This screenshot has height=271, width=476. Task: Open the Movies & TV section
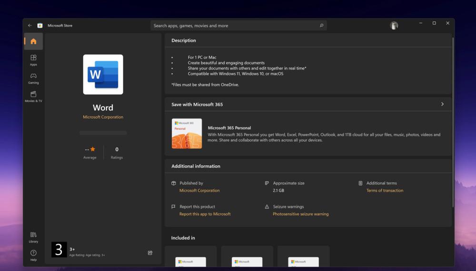point(33,97)
